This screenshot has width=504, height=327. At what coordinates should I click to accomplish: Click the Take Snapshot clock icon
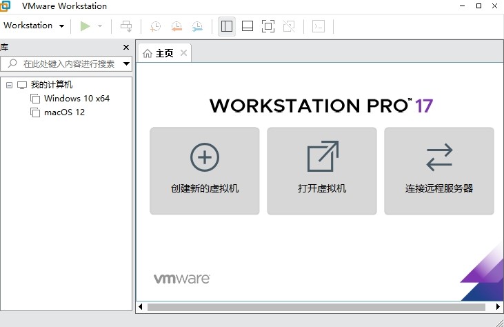tap(156, 26)
